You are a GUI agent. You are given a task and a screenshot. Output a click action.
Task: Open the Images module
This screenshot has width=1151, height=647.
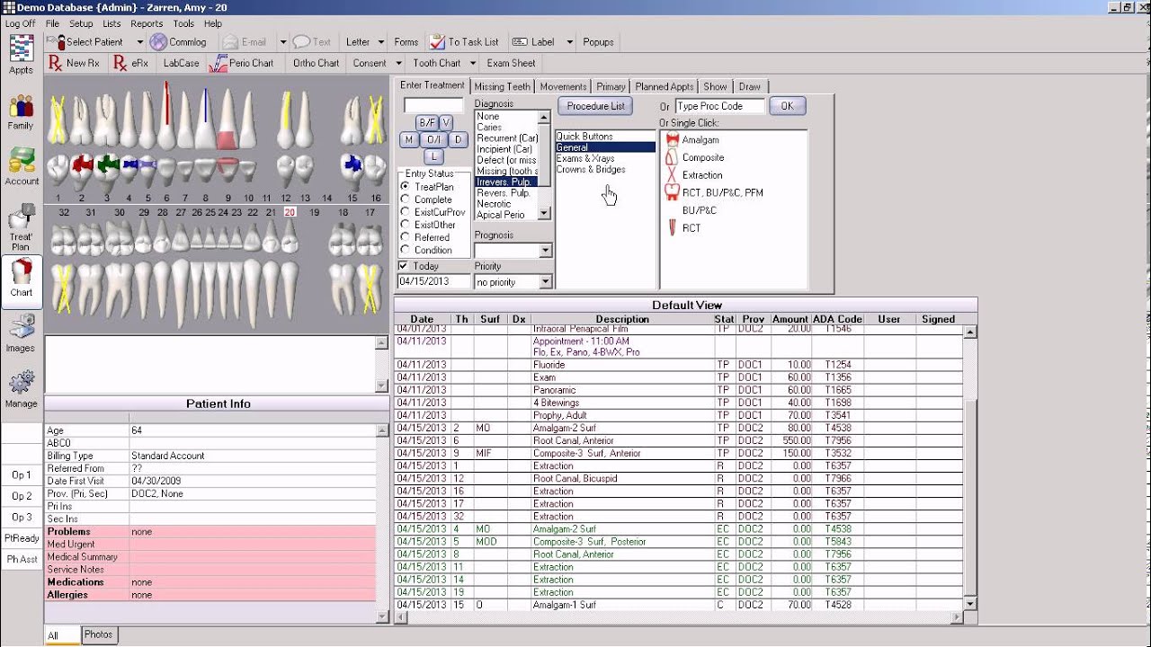21,334
